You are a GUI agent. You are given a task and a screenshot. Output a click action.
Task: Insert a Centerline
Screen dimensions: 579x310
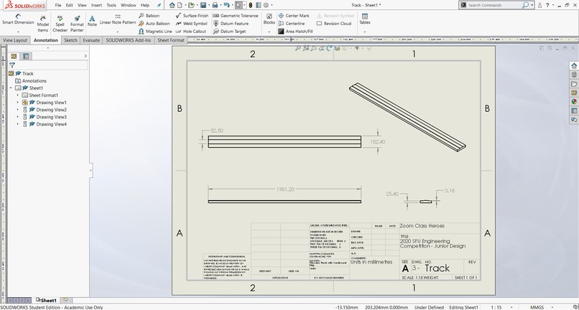tap(292, 23)
